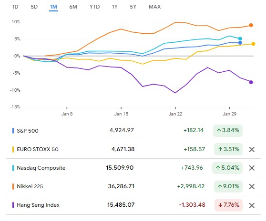Switch to the 5D time range tab
The height and width of the screenshot is (221, 266).
[x=34, y=7]
